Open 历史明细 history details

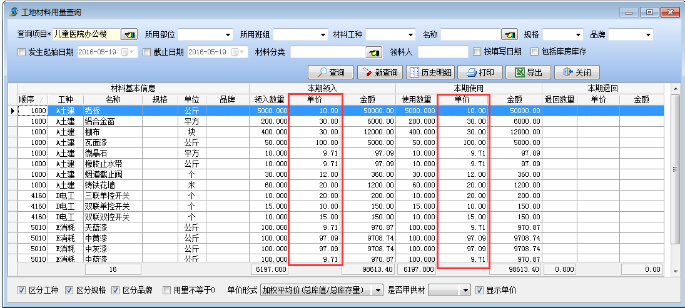pyautogui.click(x=430, y=72)
